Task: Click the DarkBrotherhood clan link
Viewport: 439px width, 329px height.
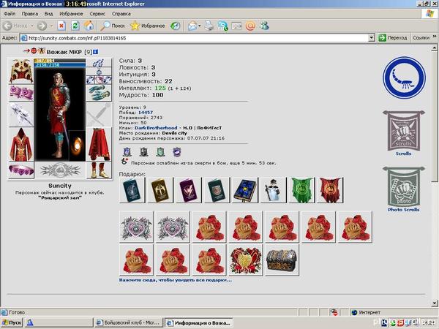Action: pyautogui.click(x=156, y=128)
